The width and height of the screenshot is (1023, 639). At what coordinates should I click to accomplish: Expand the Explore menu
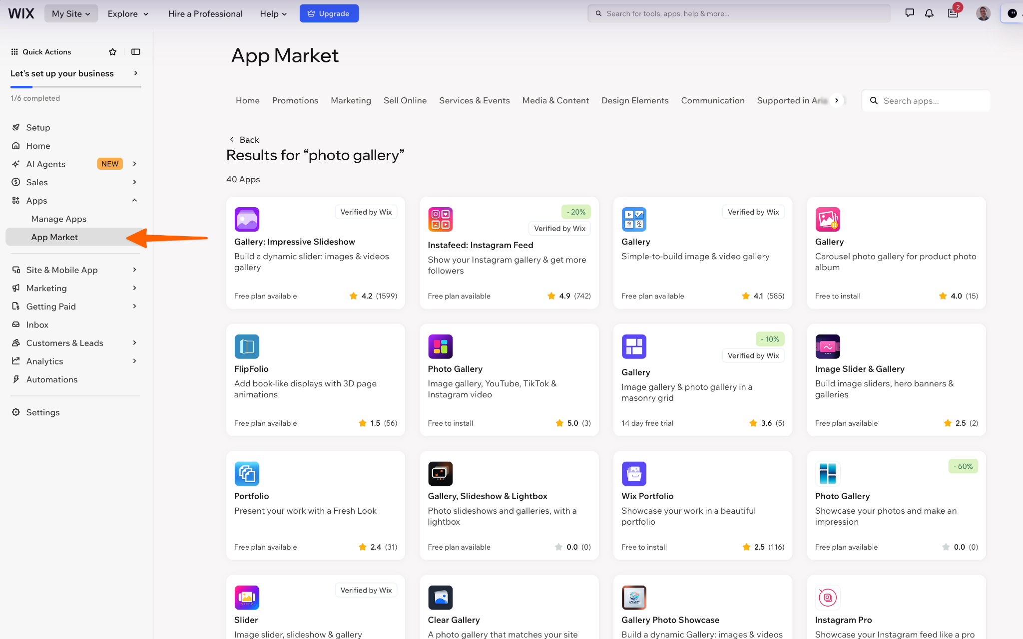pos(128,13)
